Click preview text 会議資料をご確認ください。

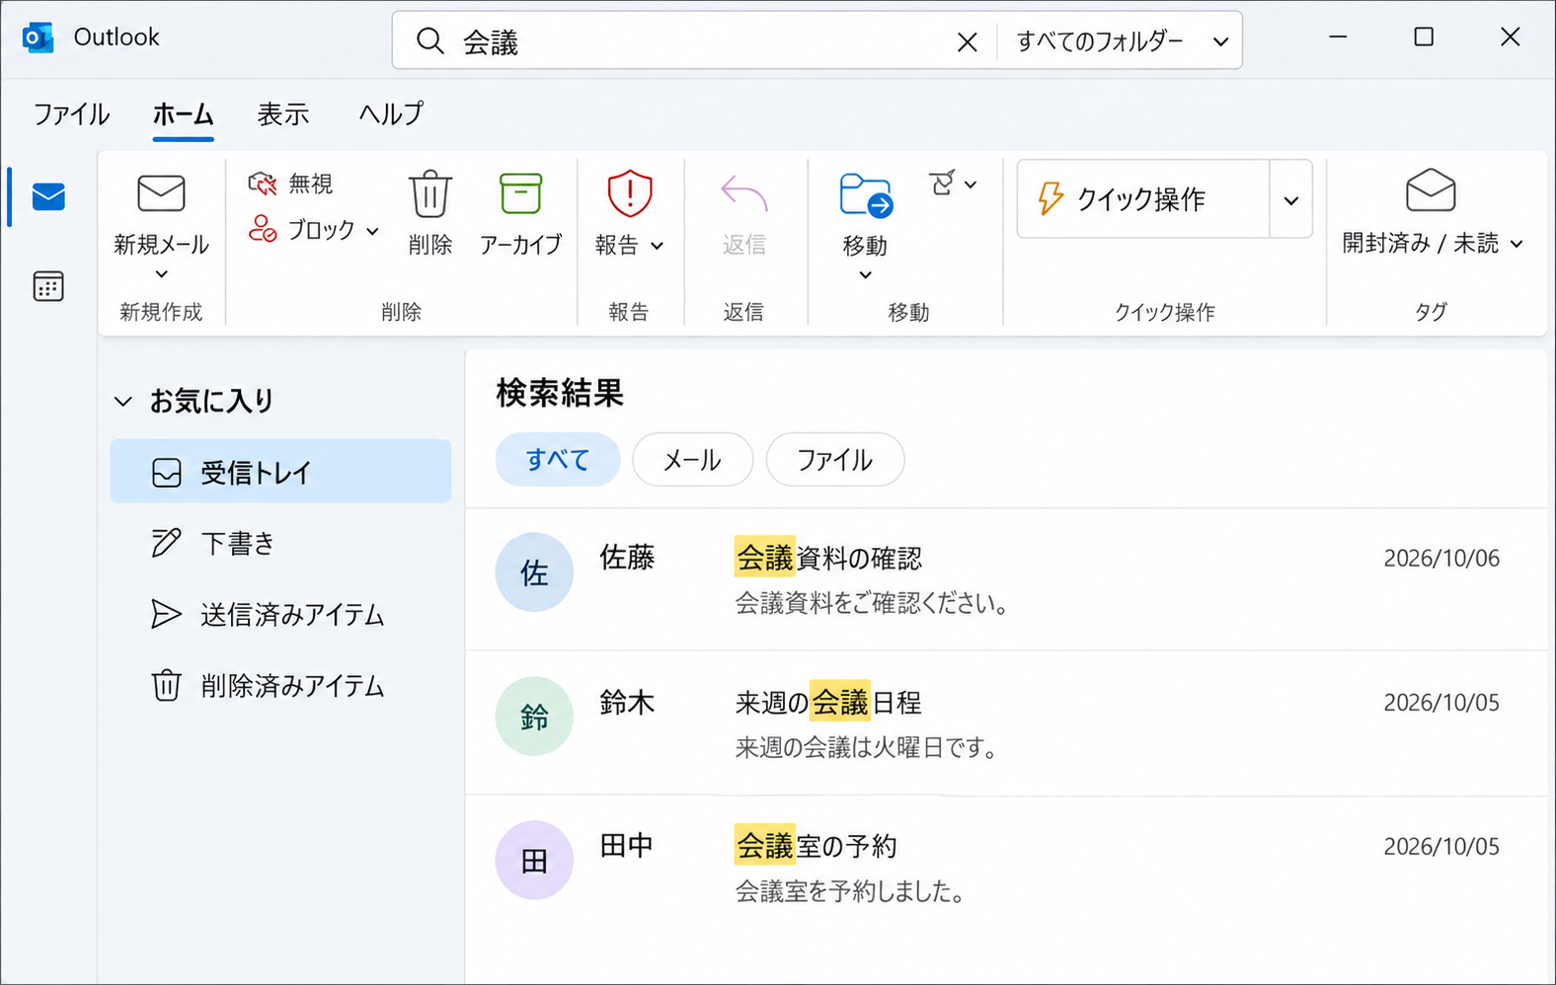[871, 603]
